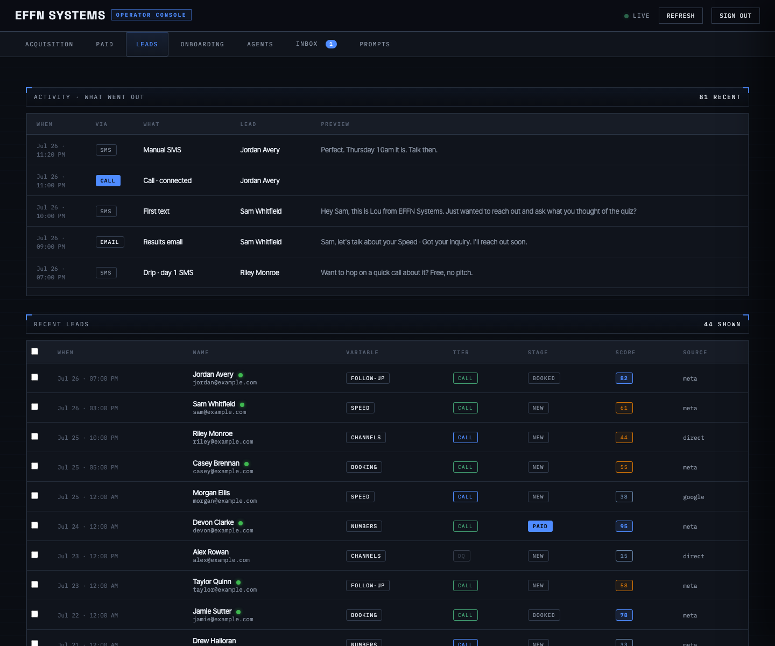Switch to the Prompts tab

click(x=375, y=44)
